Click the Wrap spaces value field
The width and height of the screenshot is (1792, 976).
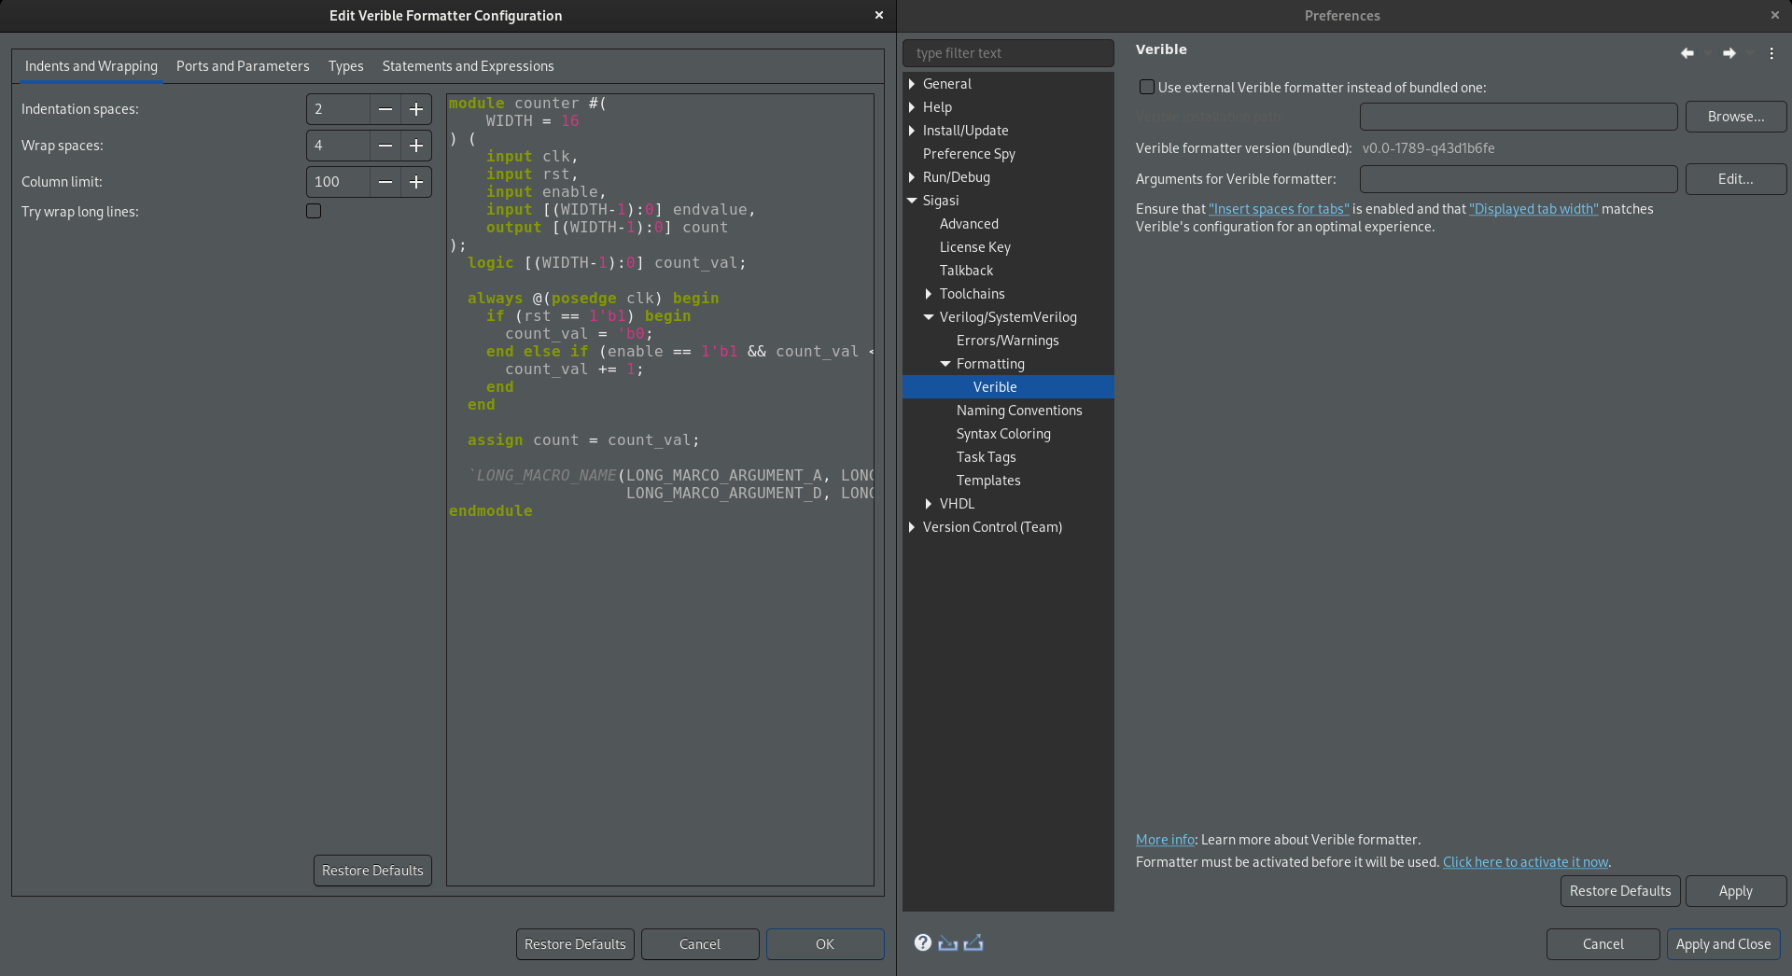(338, 146)
